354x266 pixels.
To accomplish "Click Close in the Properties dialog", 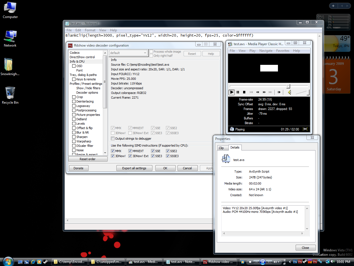I will coord(305,248).
